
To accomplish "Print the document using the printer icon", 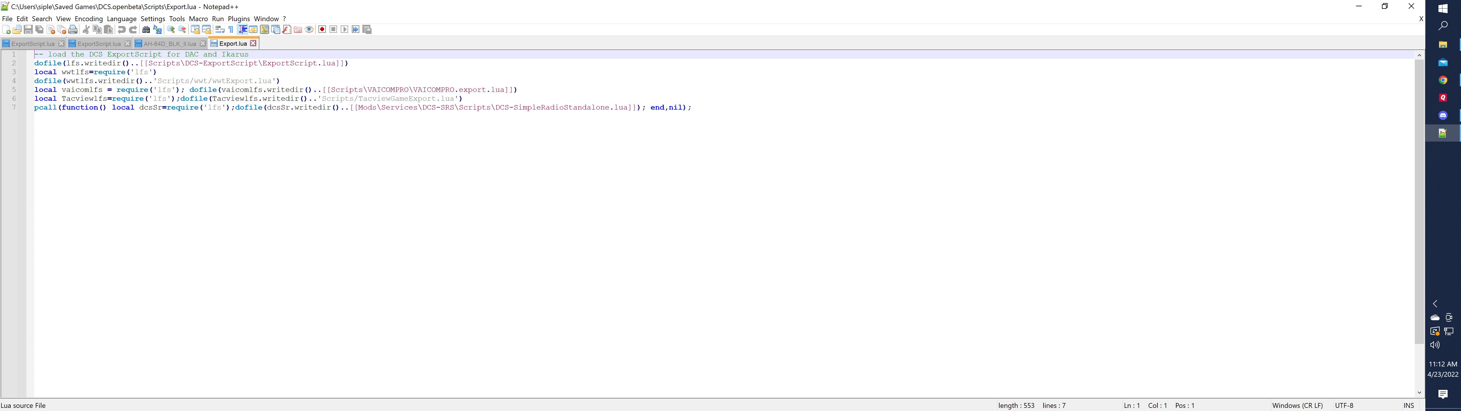I will [x=72, y=29].
